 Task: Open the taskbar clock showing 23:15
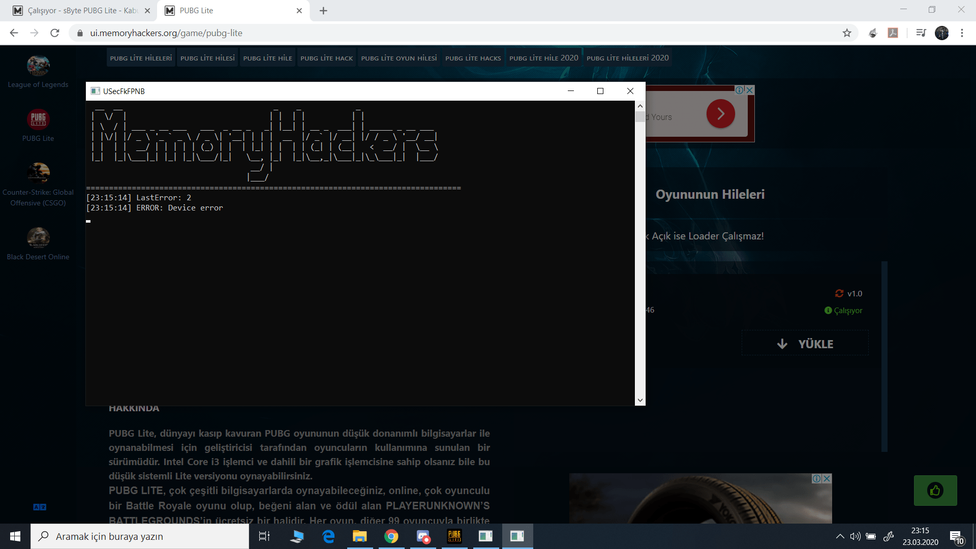pyautogui.click(x=920, y=536)
